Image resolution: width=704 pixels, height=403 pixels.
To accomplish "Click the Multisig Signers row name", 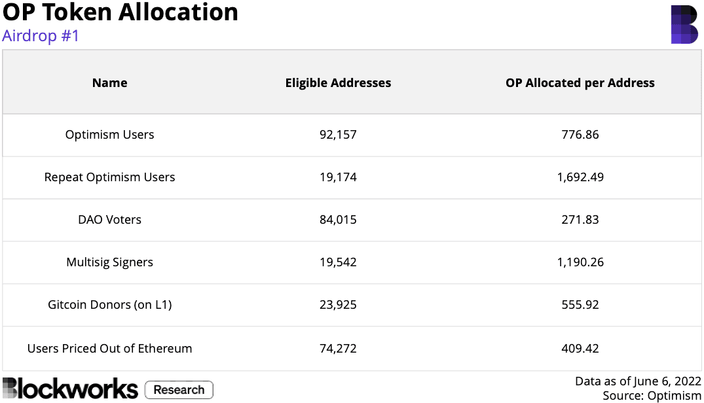I will point(109,262).
